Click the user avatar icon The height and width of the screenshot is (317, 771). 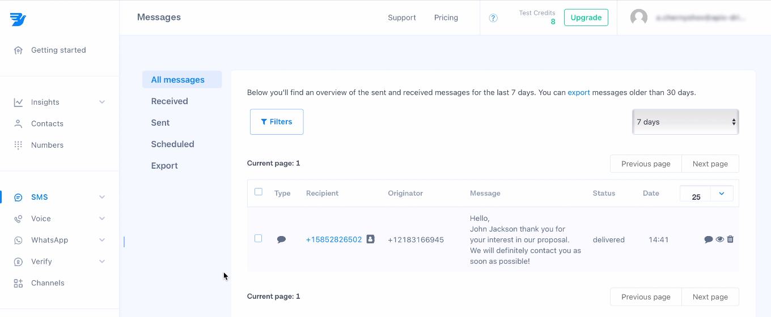[639, 18]
